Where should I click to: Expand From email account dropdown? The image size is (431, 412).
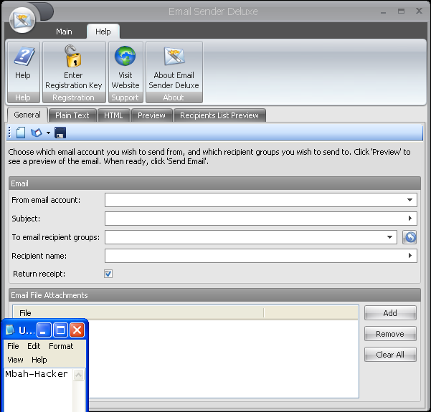pyautogui.click(x=409, y=200)
